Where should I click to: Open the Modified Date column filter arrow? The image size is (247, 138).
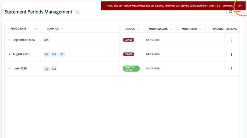click(172, 29)
